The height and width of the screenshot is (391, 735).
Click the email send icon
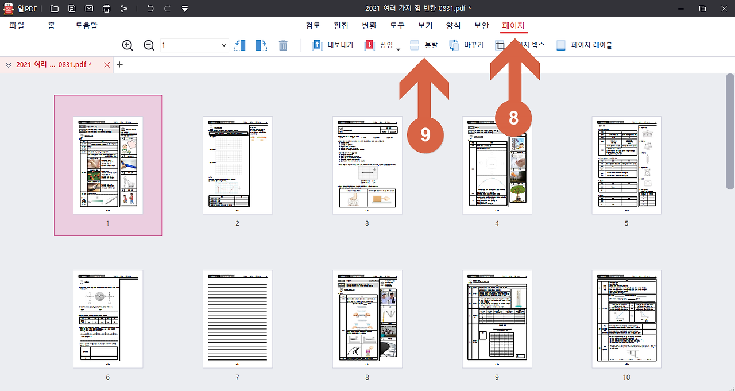[x=89, y=8]
